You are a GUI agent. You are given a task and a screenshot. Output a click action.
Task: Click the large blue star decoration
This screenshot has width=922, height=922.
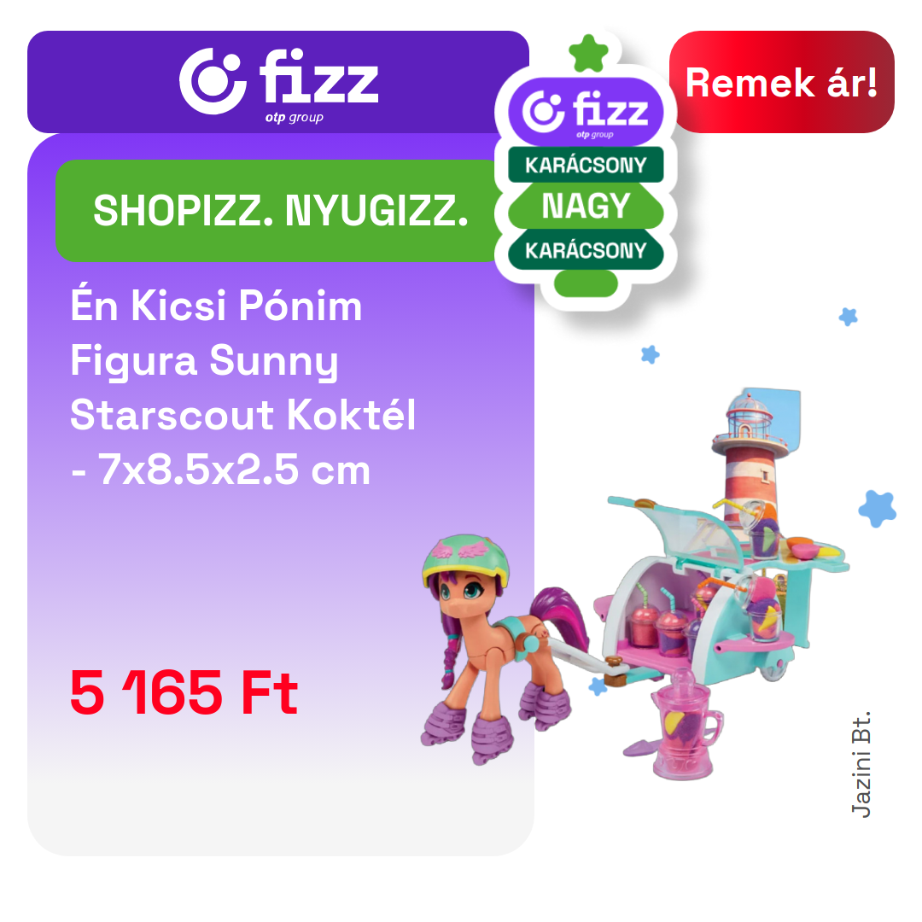tap(878, 509)
